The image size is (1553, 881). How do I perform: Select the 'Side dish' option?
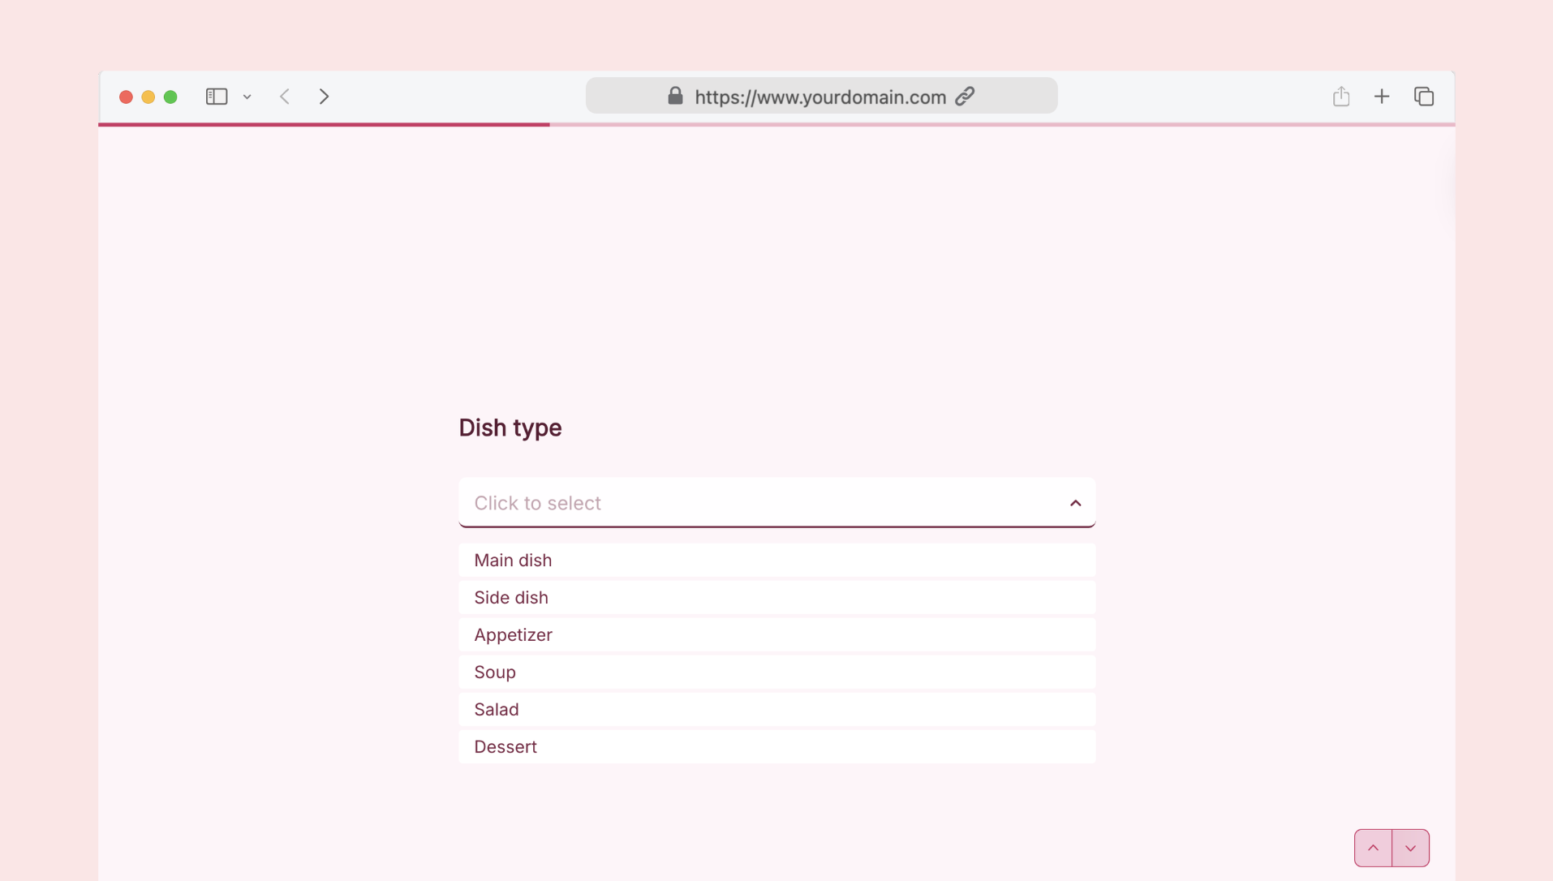pyautogui.click(x=776, y=598)
